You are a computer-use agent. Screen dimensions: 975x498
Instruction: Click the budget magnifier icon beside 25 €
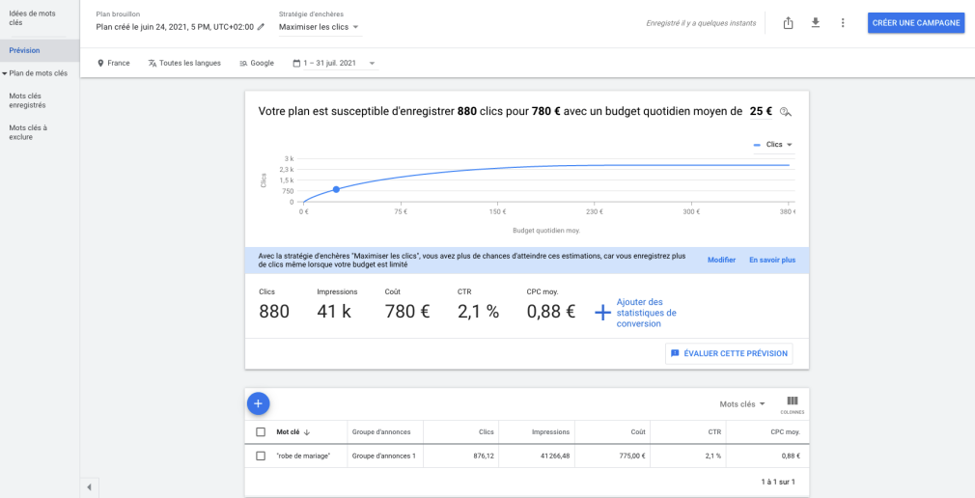coord(786,112)
